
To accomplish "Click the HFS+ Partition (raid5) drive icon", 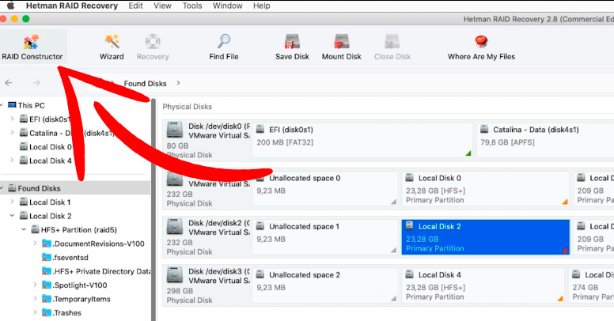I will [x=35, y=229].
